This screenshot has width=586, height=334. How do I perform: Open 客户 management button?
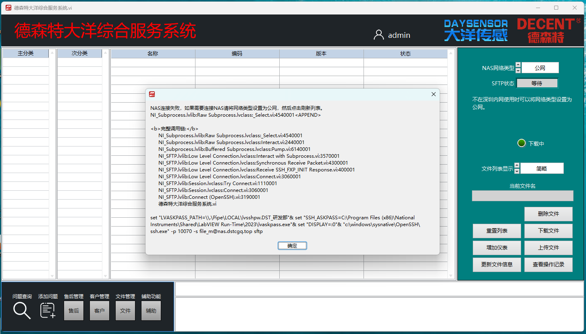pos(100,311)
